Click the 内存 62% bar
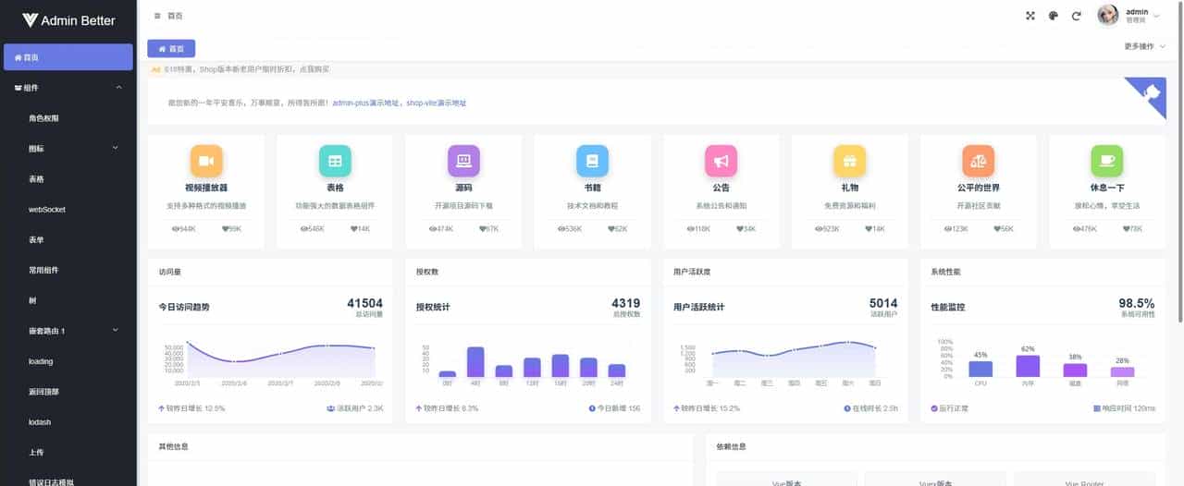 pos(1028,366)
